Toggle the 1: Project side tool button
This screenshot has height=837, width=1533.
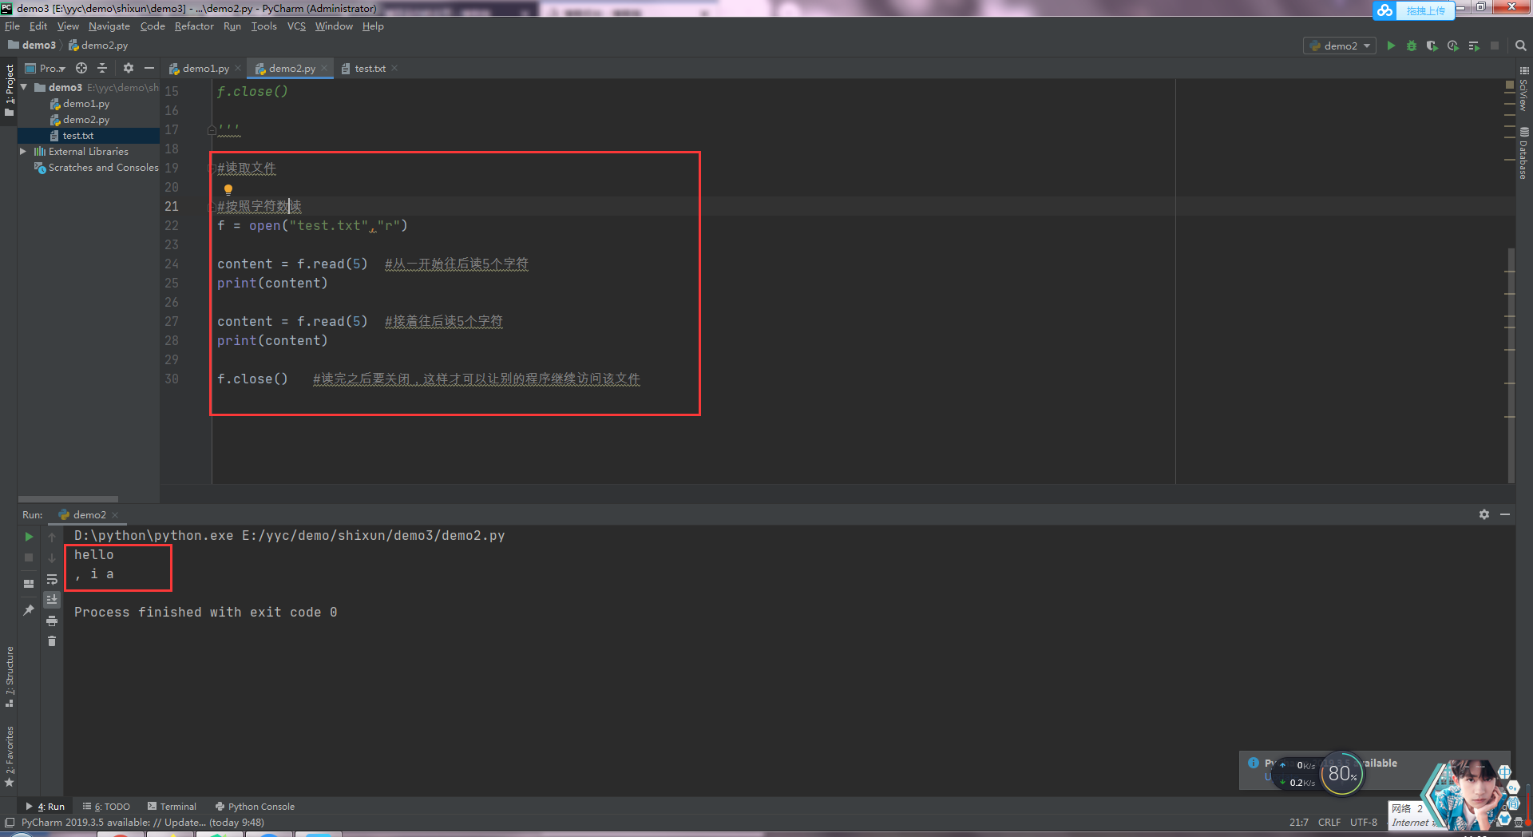(10, 89)
